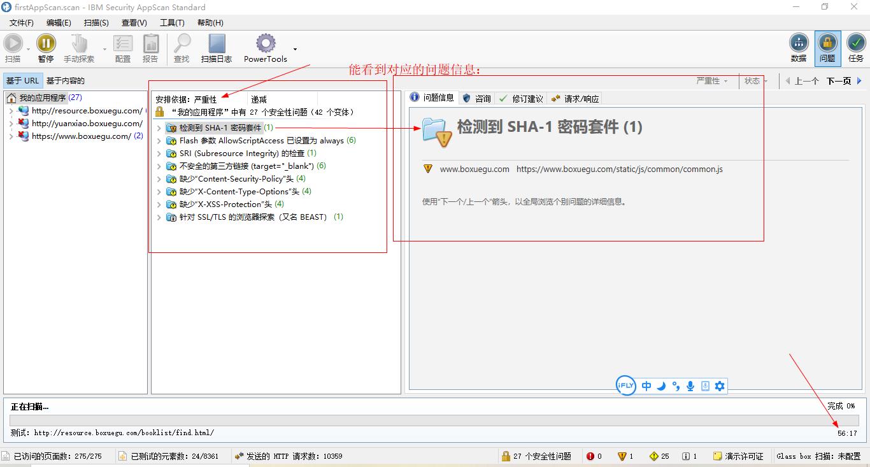Expand the Flash 参数 AllowScriptAccess issue
The image size is (870, 467).
pos(159,141)
